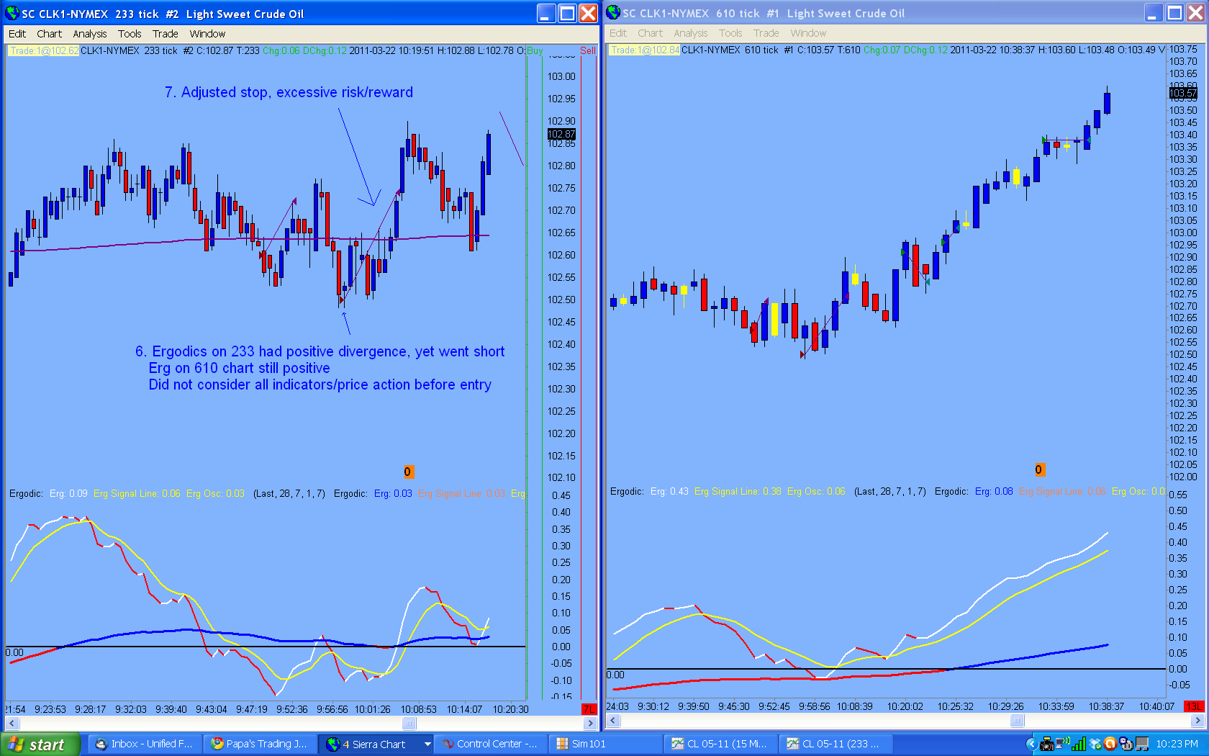Click current price label 102.87 on left axis
This screenshot has width=1209, height=756.
coord(561,134)
